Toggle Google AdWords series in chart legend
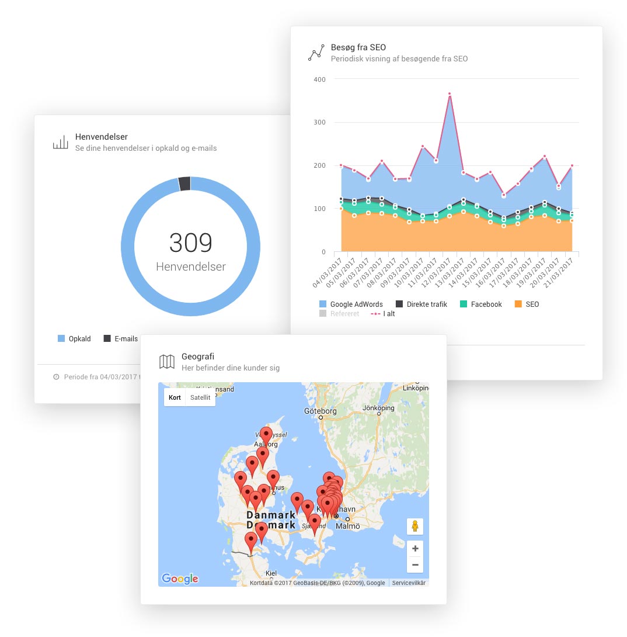The image size is (627, 637). click(351, 304)
